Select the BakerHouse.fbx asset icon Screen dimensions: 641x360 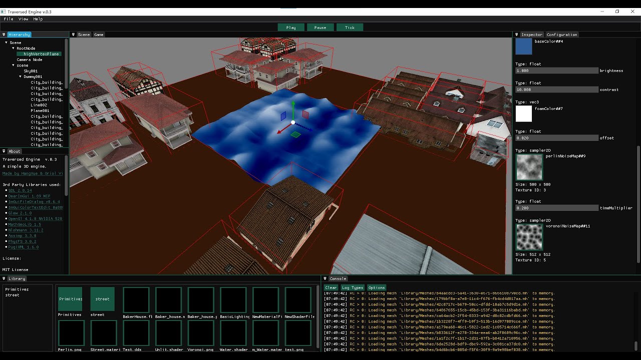click(x=136, y=300)
